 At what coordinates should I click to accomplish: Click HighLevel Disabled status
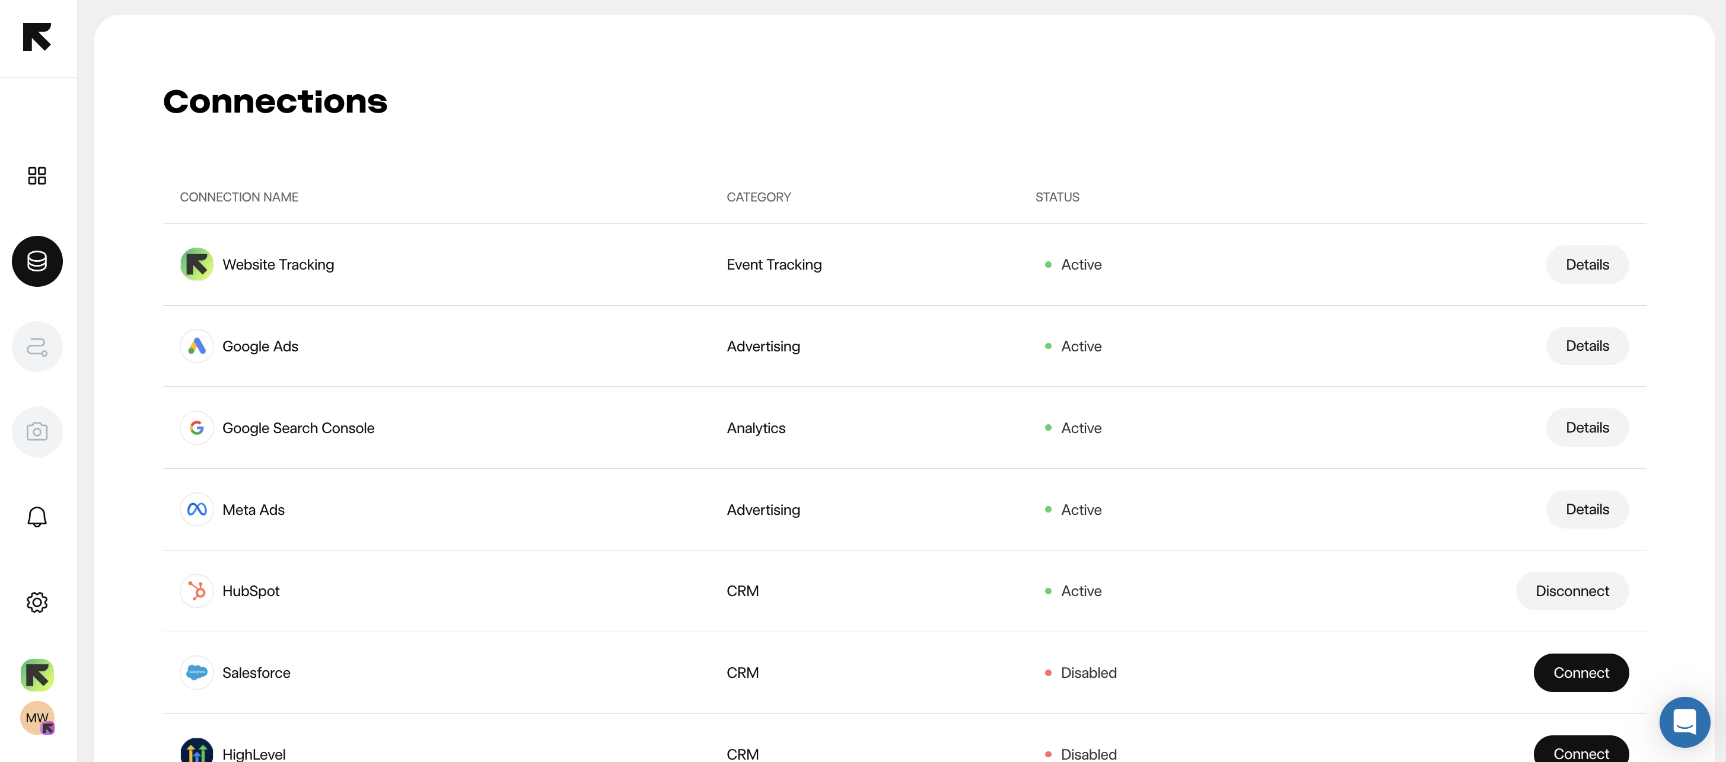tap(1081, 754)
